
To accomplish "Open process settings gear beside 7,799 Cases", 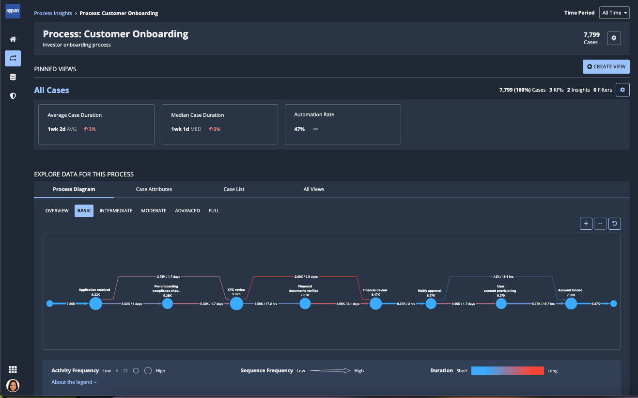I will click(x=614, y=38).
